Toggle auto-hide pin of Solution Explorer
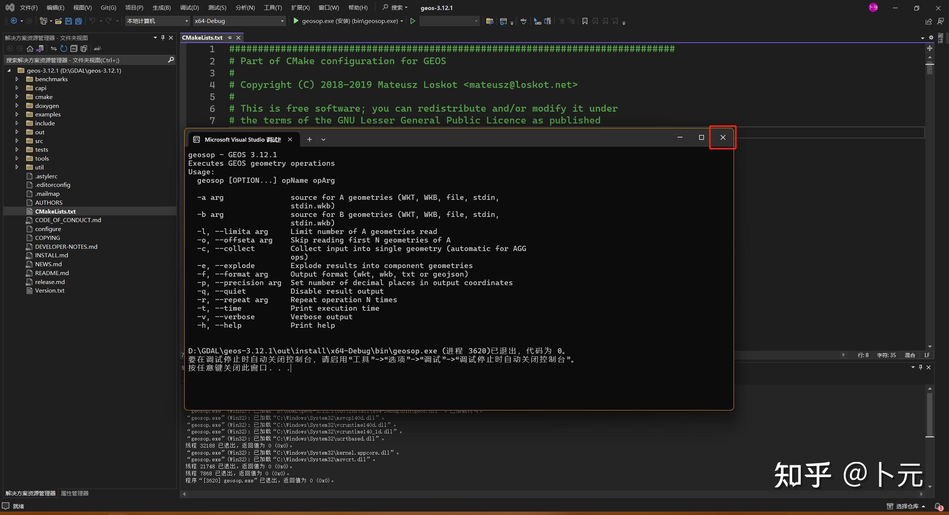The width and height of the screenshot is (949, 515). pyautogui.click(x=163, y=38)
